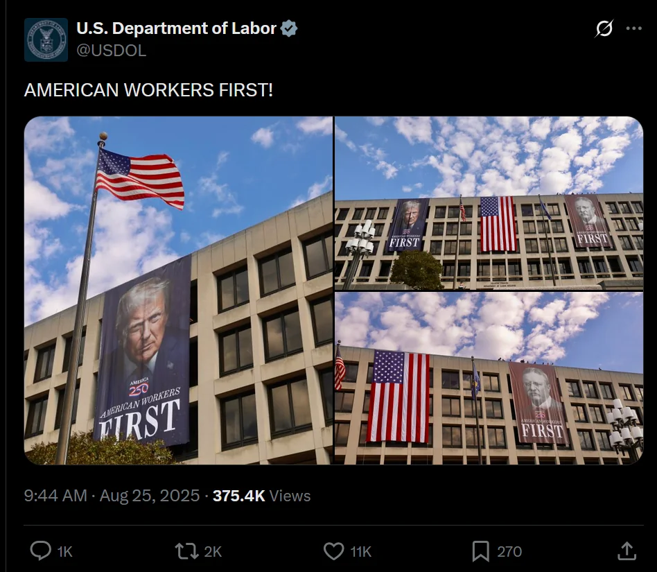
Task: Open share menu via upload arrow icon
Action: pos(627,551)
